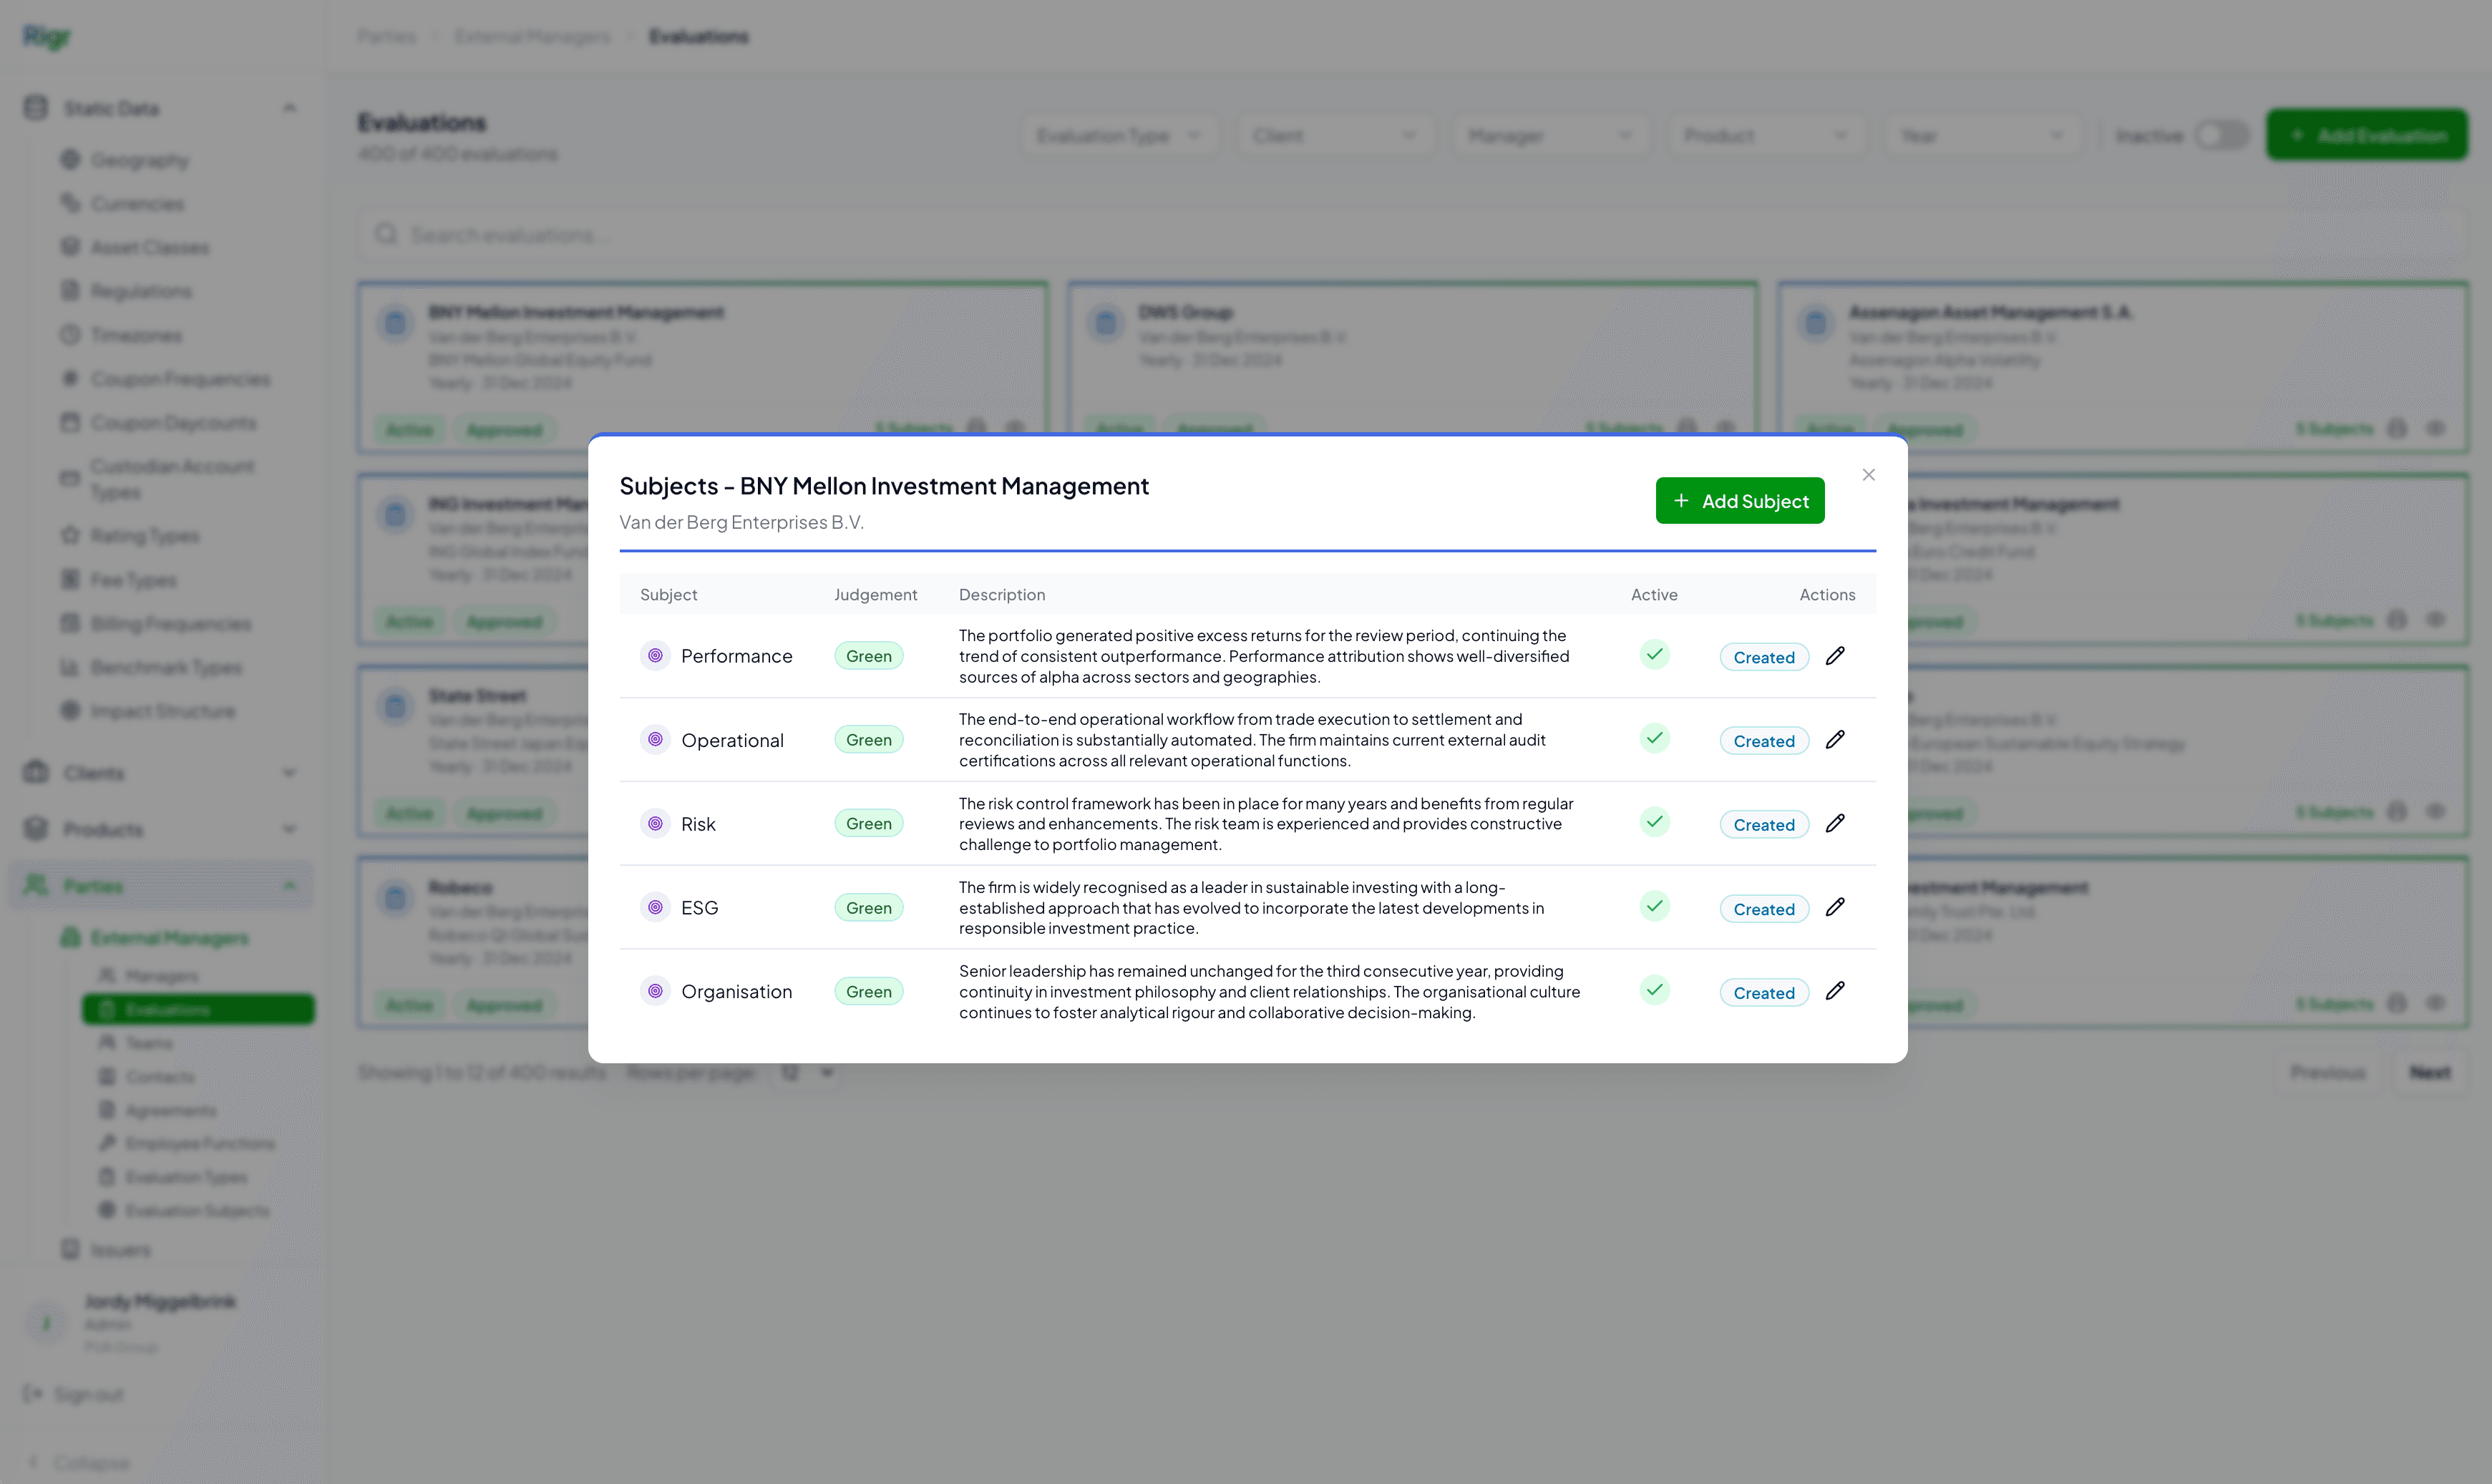
Task: Open Regulations in the sidebar
Action: (141, 292)
